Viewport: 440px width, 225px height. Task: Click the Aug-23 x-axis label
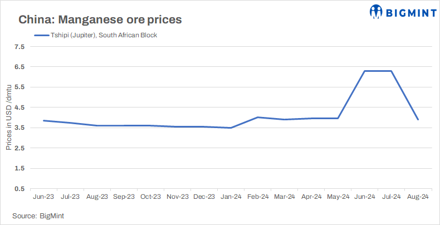(x=97, y=197)
